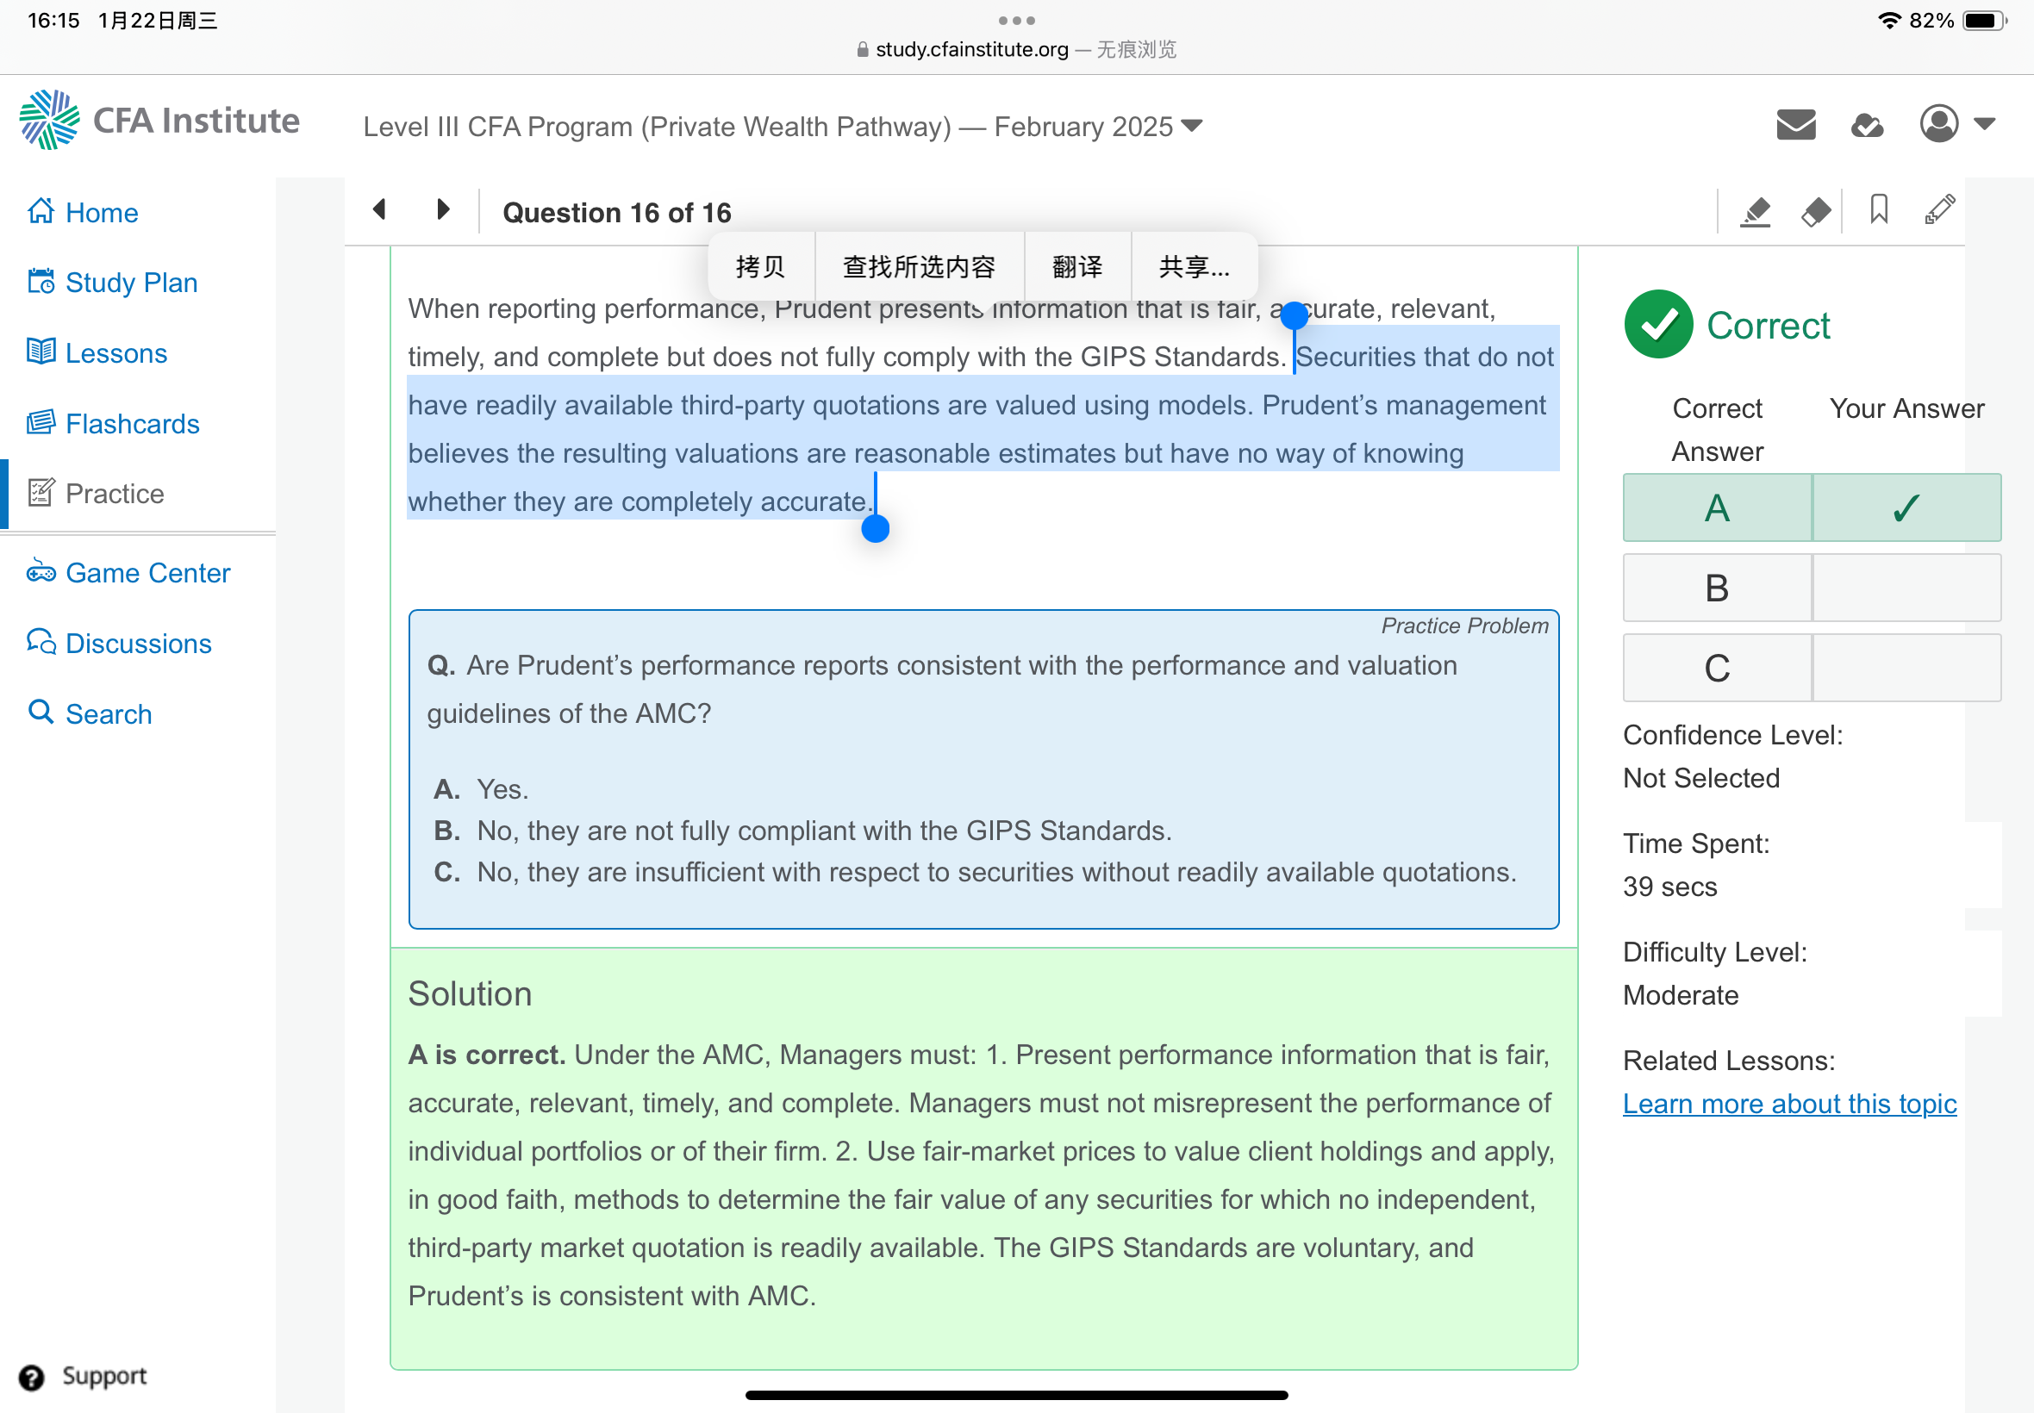Image resolution: width=2034 pixels, height=1413 pixels.
Task: Go to previous question arrow
Action: (x=379, y=210)
